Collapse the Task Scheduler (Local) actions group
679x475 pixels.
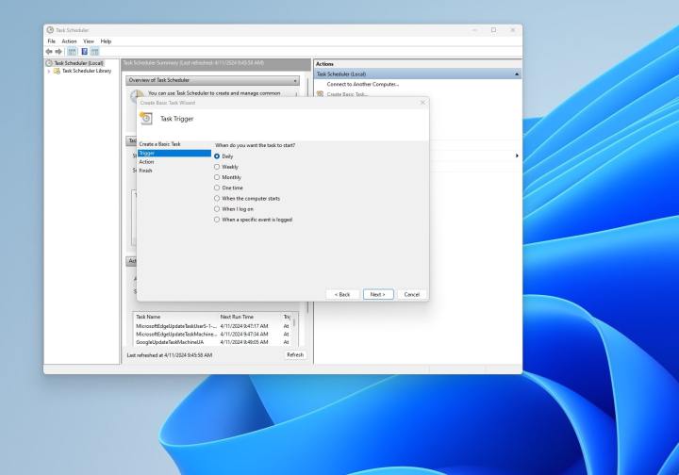coord(517,74)
